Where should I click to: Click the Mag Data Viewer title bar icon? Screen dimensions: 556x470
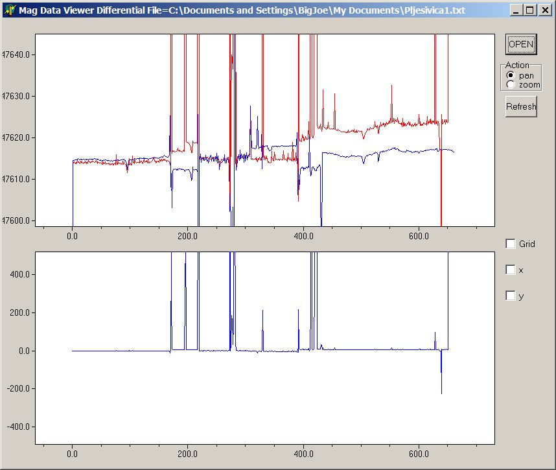(x=10, y=10)
